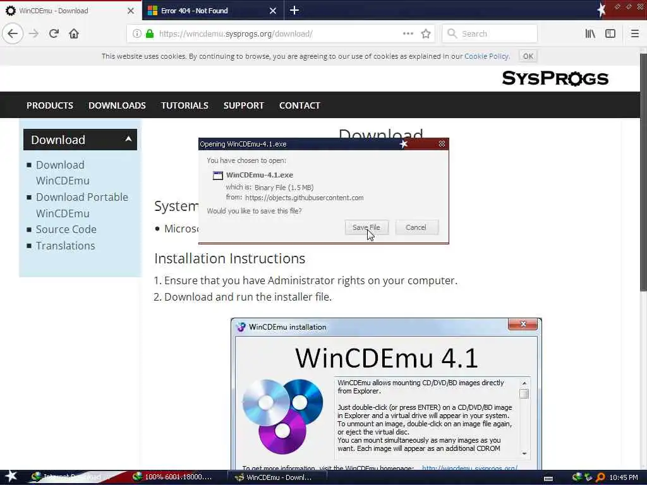Cancel the WinCDEmu-4.1.exe download dialog

[416, 227]
